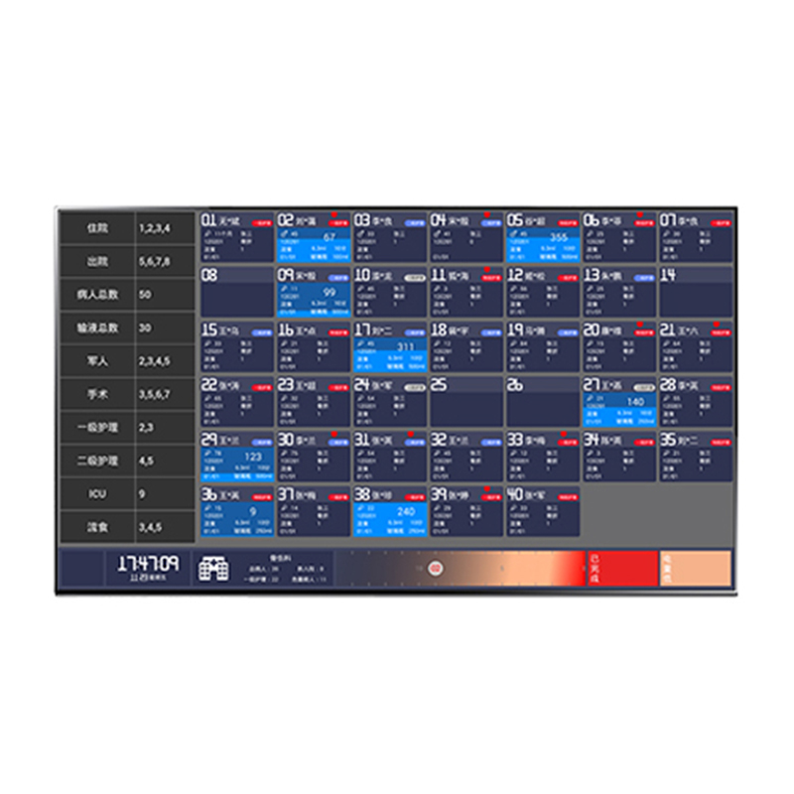
Task: Click the red alert dot on bed 06
Action: [x=640, y=213]
